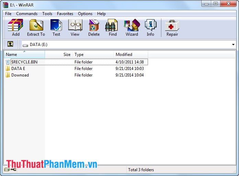Click the Repair archive icon
This screenshot has width=239, height=176.
pos(172,27)
